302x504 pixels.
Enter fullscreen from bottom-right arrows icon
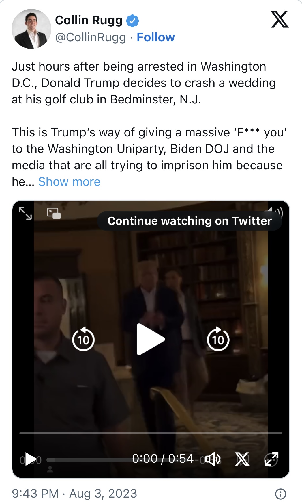coord(271,459)
